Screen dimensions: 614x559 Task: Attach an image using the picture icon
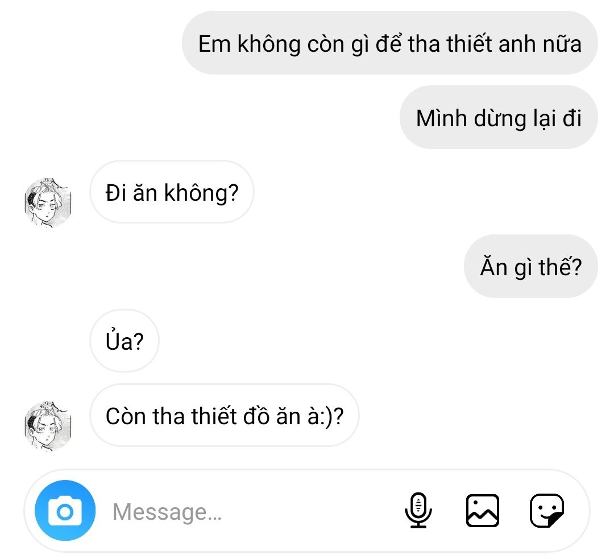483,511
